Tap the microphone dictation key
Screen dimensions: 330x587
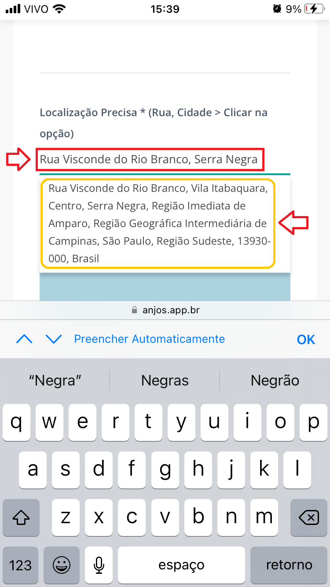click(x=99, y=565)
